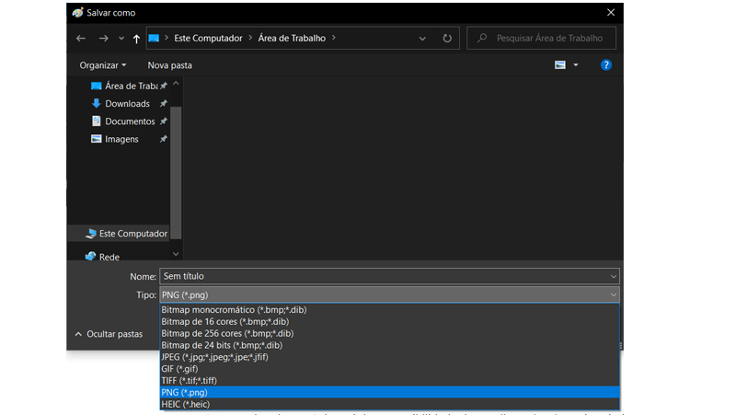Go back with the left arrow button
This screenshot has height=415, width=736.
81,38
